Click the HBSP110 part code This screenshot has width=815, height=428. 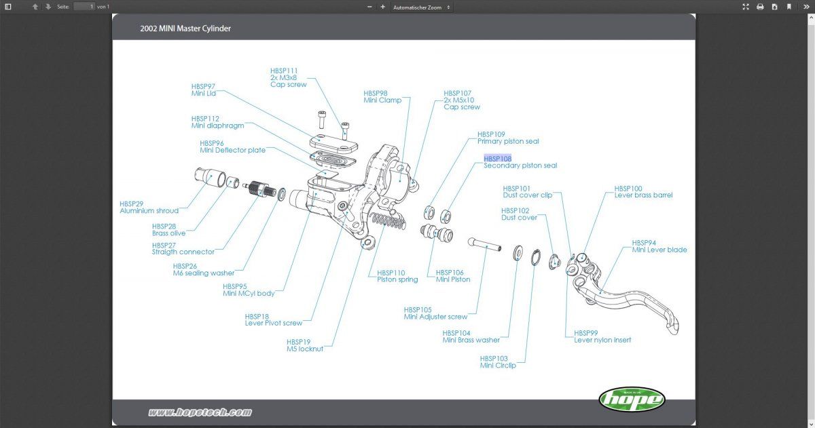pos(391,273)
